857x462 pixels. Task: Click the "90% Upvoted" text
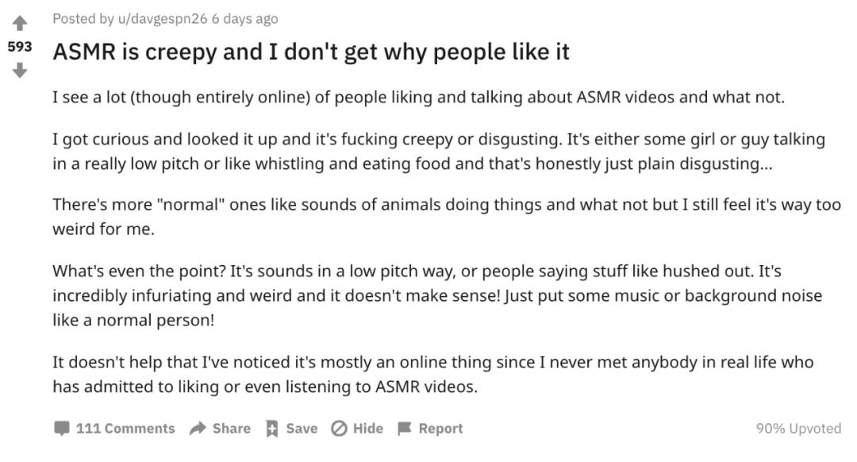[x=797, y=429]
